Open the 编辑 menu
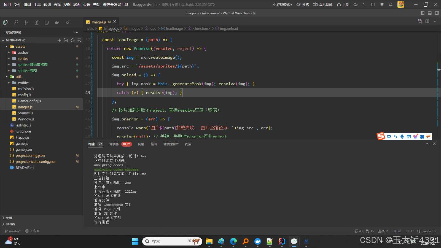The image size is (441, 248). (27, 4)
